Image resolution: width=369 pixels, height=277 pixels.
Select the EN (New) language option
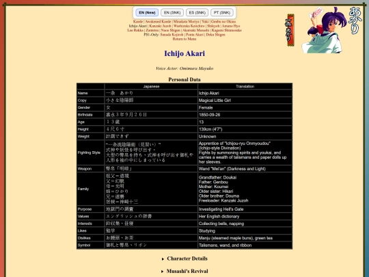click(147, 12)
